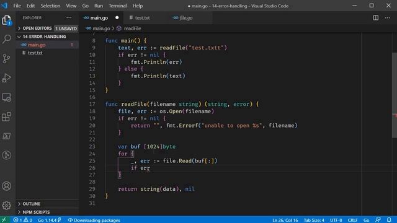The image size is (397, 223).
Task: Open the Selection menu
Action: pyautogui.click(x=50, y=6)
